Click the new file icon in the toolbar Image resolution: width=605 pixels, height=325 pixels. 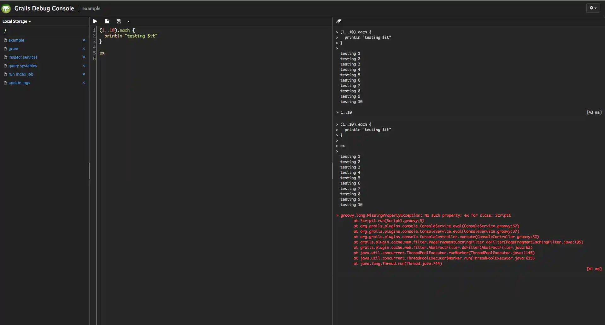(x=107, y=21)
